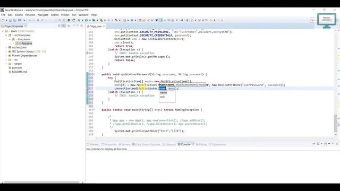Close the Console view tab

192,144
